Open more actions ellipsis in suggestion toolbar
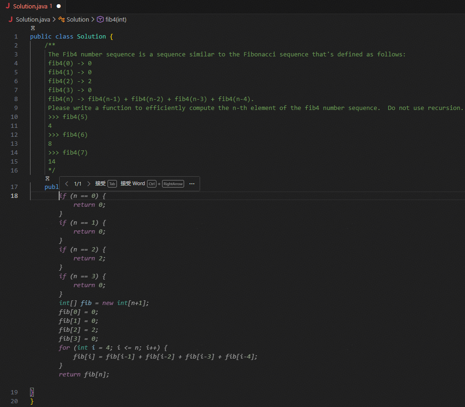This screenshot has width=465, height=407. point(192,184)
